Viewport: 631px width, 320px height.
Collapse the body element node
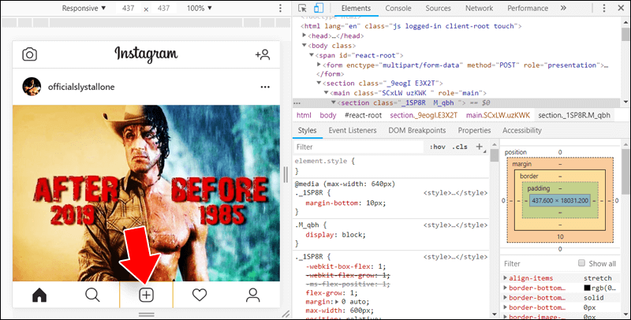click(304, 46)
